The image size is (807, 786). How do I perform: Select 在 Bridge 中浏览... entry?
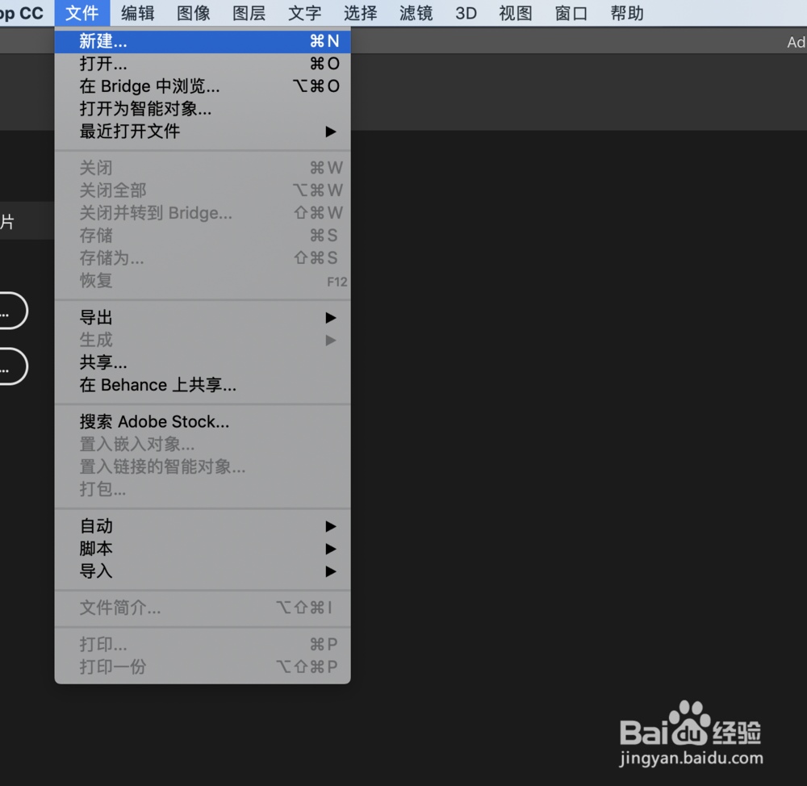tap(203, 86)
